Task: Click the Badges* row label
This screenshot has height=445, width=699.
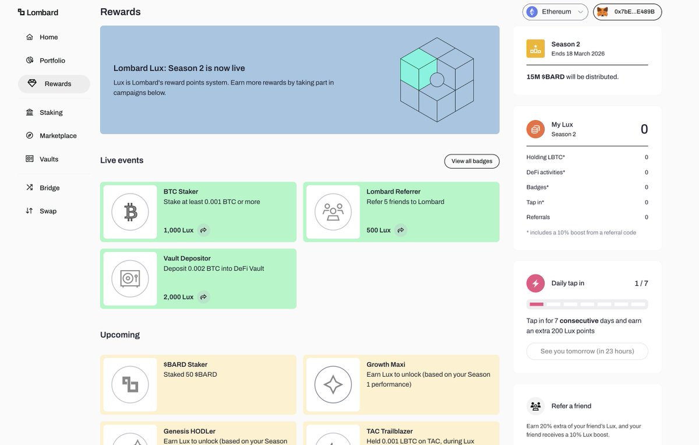Action: (x=538, y=187)
